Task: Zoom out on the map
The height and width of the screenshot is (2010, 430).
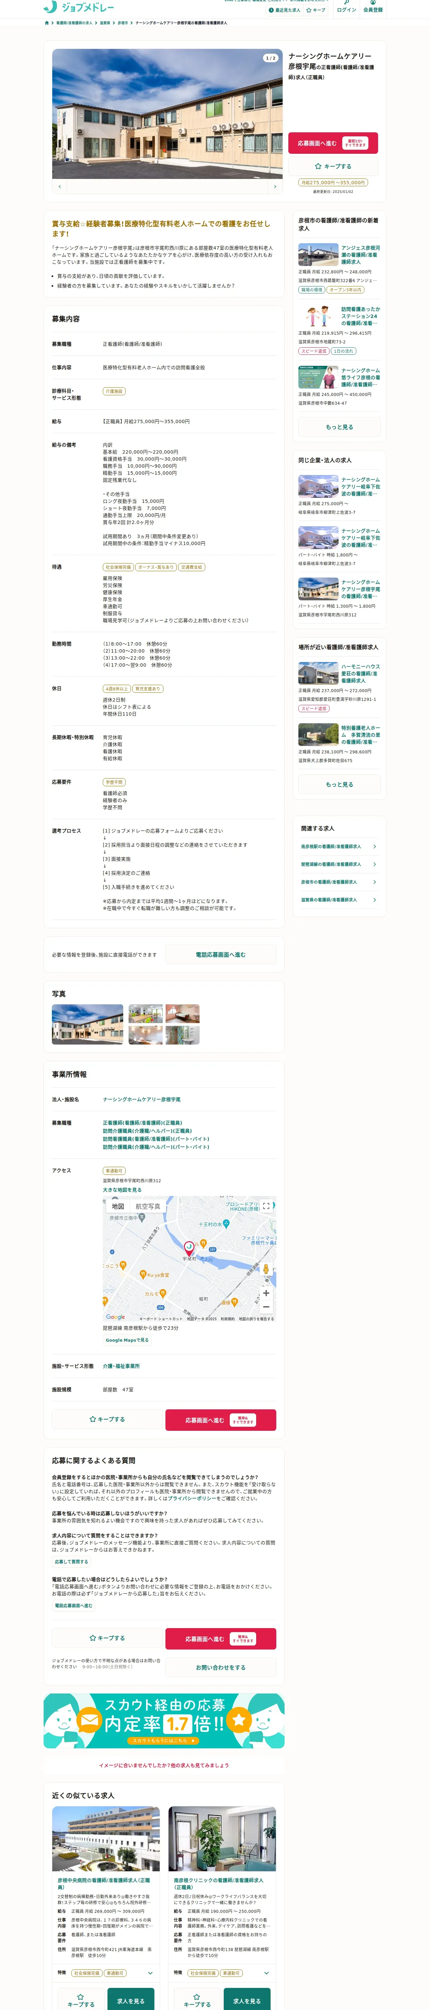Action: (x=266, y=1306)
